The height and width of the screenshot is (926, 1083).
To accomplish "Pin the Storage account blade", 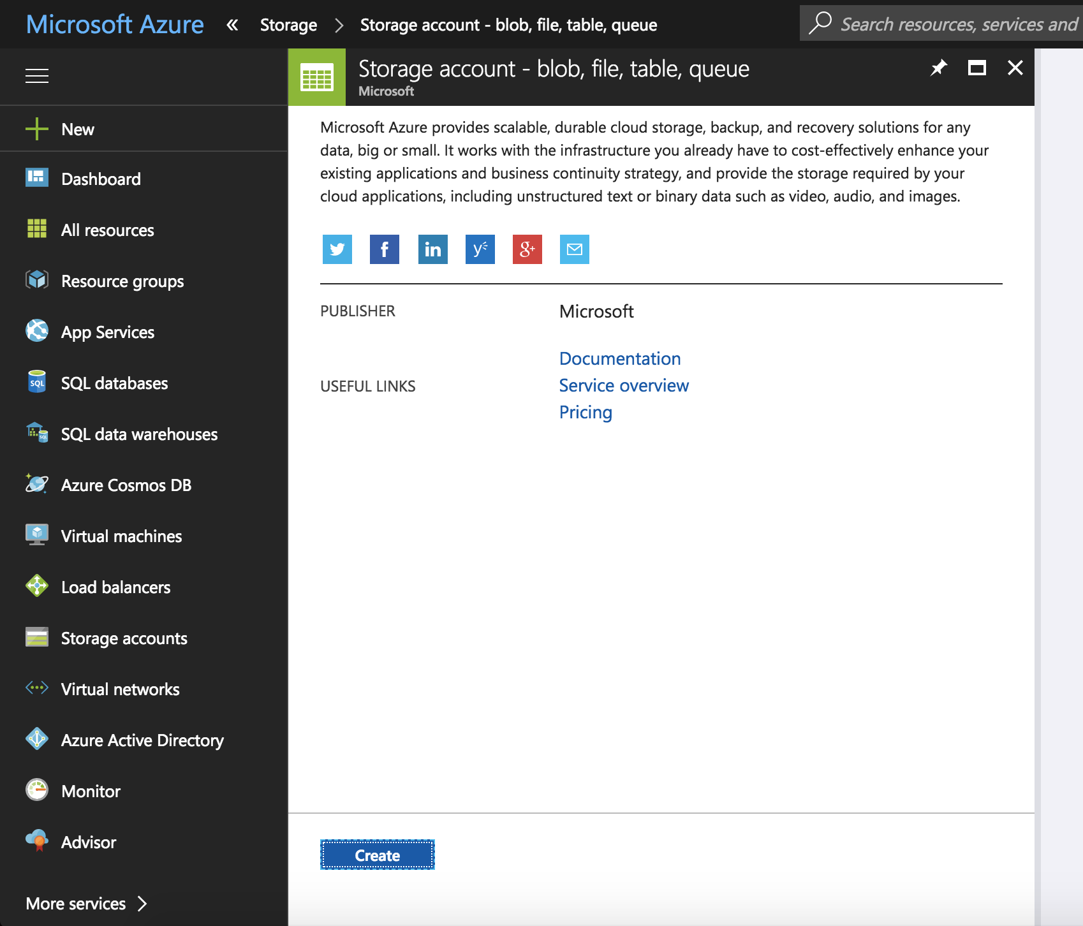I will tap(938, 68).
